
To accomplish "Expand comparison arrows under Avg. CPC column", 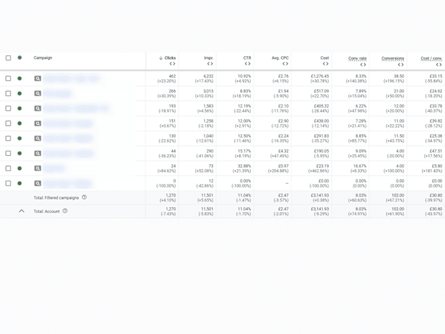I will [286, 64].
